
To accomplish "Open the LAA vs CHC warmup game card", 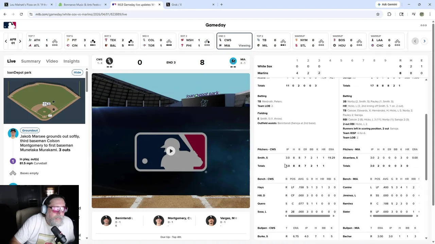I will click(x=386, y=41).
